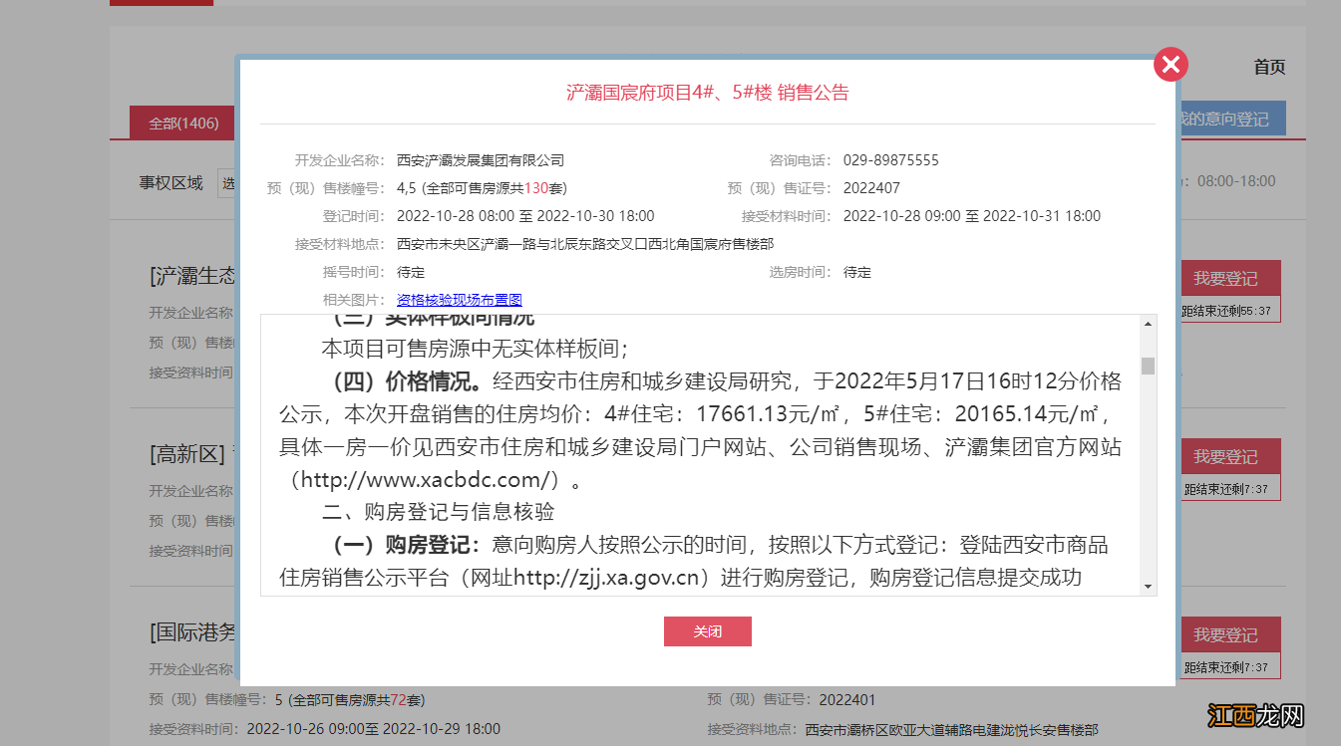1341x746 pixels.
Task: Click the 预售证号 value 2022407
Action: click(x=871, y=188)
